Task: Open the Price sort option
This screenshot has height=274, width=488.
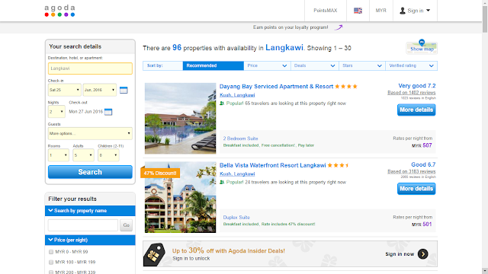Action: (x=267, y=66)
